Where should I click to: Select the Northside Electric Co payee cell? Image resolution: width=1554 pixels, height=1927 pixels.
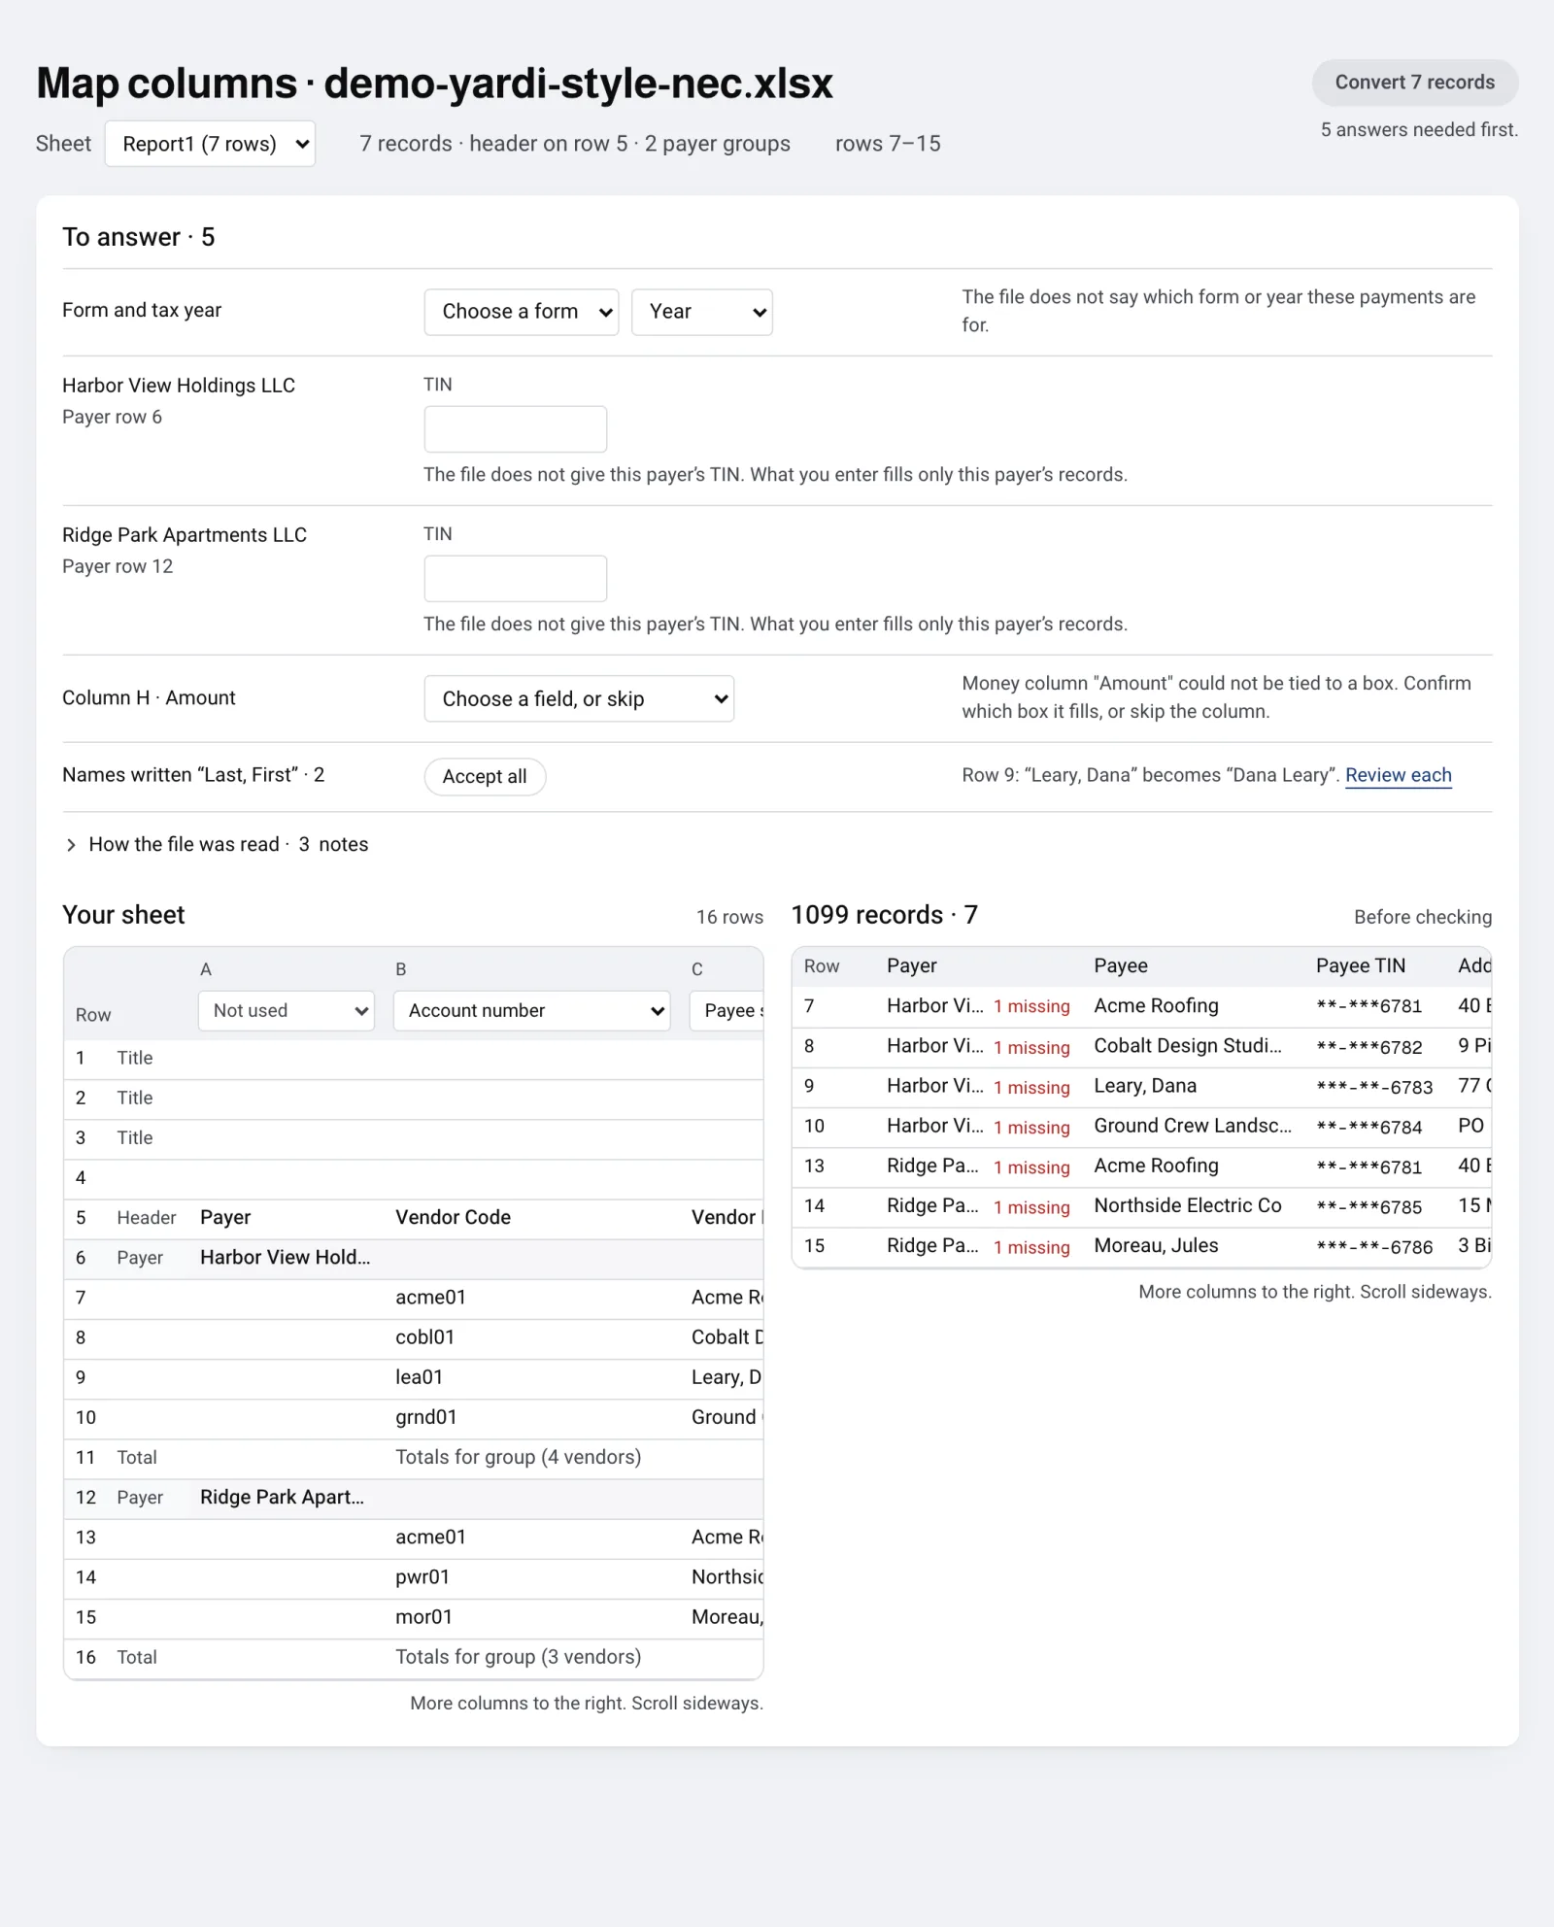(1188, 1205)
